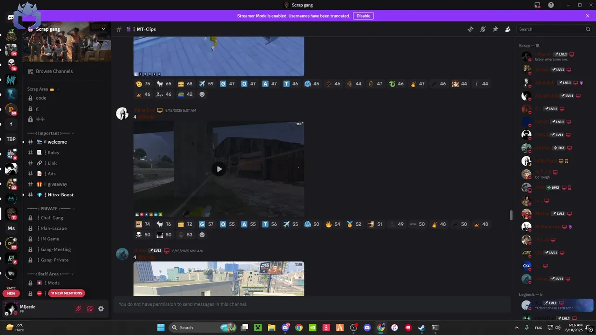The height and width of the screenshot is (335, 596).
Task: Click the red NEW server indicator
Action: 11,293
